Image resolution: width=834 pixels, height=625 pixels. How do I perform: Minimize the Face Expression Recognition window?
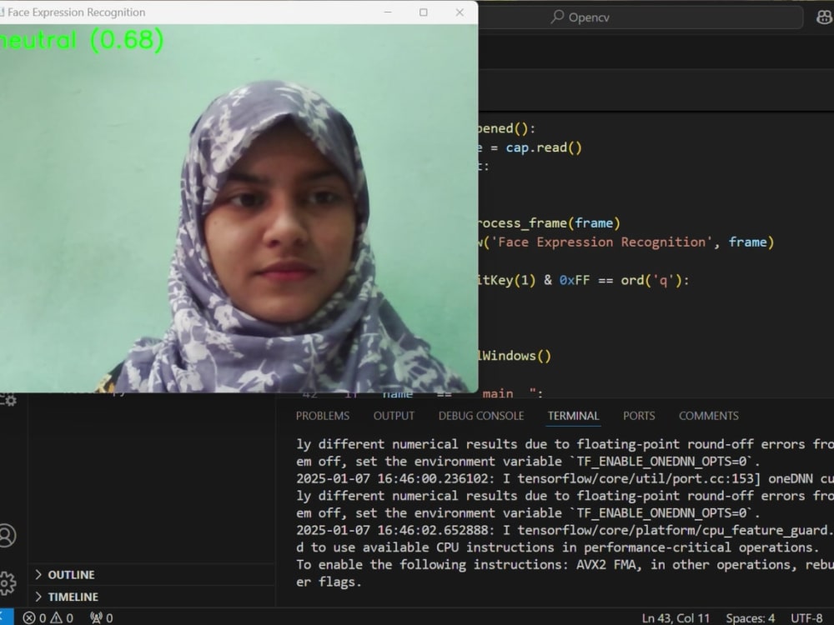click(388, 12)
